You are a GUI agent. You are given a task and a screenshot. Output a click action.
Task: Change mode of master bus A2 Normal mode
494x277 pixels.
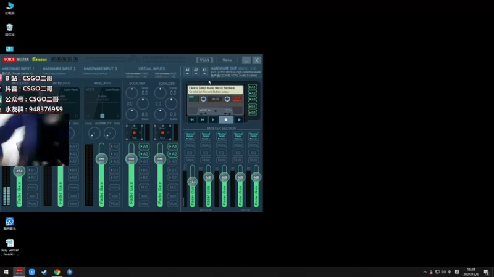click(206, 136)
